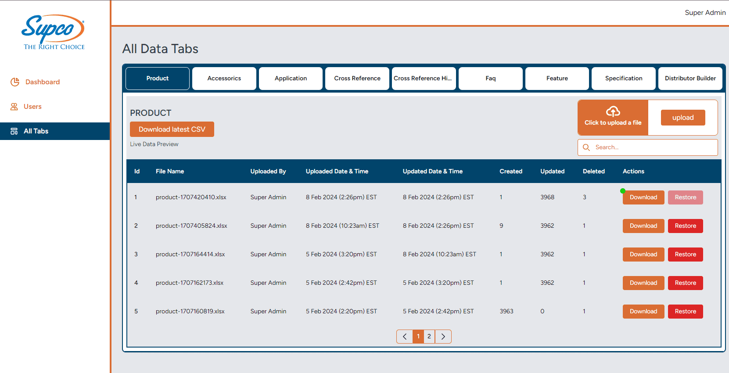Click 8 Feb 2024 (10:23am) EST uploaded date
The height and width of the screenshot is (373, 729).
pos(342,226)
